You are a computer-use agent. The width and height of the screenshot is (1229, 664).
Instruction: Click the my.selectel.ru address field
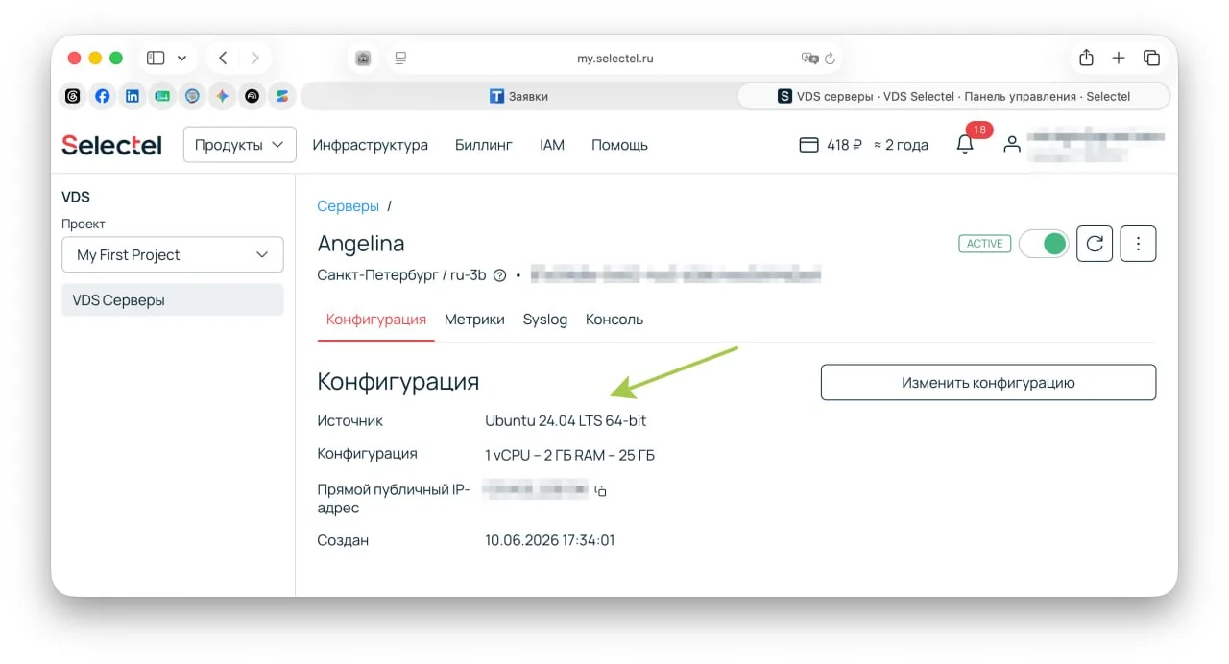click(x=614, y=58)
